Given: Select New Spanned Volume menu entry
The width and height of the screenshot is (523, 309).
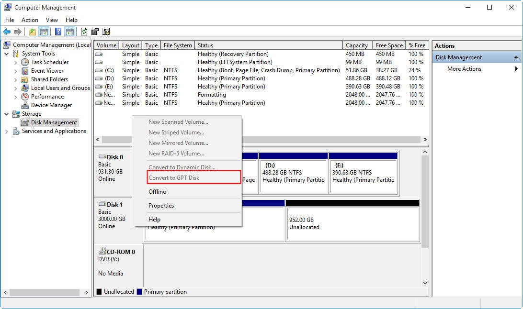Looking at the screenshot, I should [x=187, y=122].
